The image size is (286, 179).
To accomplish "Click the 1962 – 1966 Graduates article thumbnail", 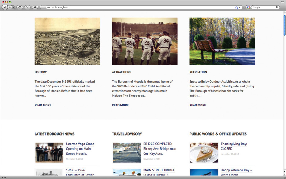I will (49, 172).
